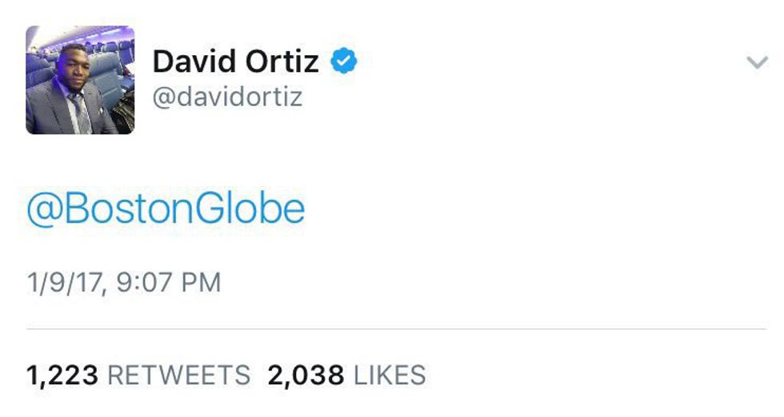784x417 pixels.
Task: Click the RETWEETS label
Action: coord(178,375)
